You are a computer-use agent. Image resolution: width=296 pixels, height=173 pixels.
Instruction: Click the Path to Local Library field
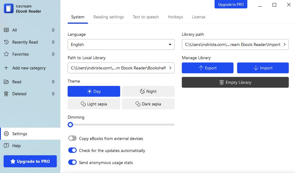point(121,68)
